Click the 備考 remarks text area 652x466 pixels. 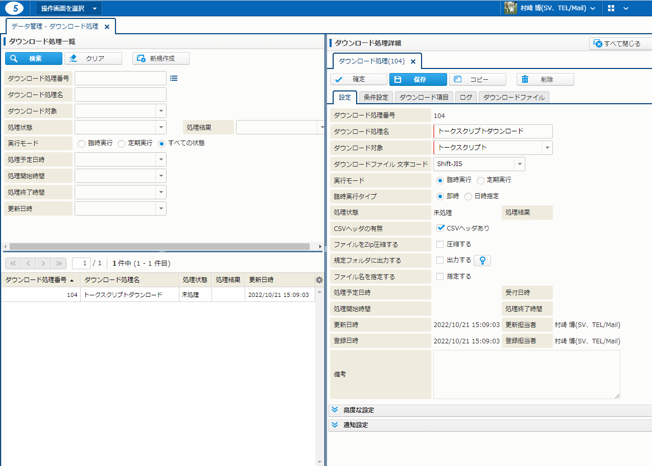click(526, 374)
